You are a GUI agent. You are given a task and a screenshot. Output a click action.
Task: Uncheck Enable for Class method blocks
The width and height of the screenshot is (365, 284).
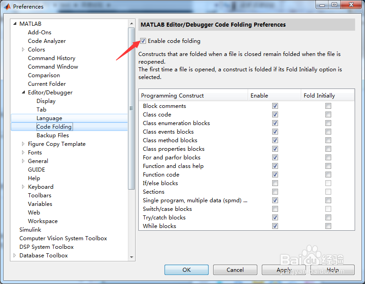click(x=275, y=140)
